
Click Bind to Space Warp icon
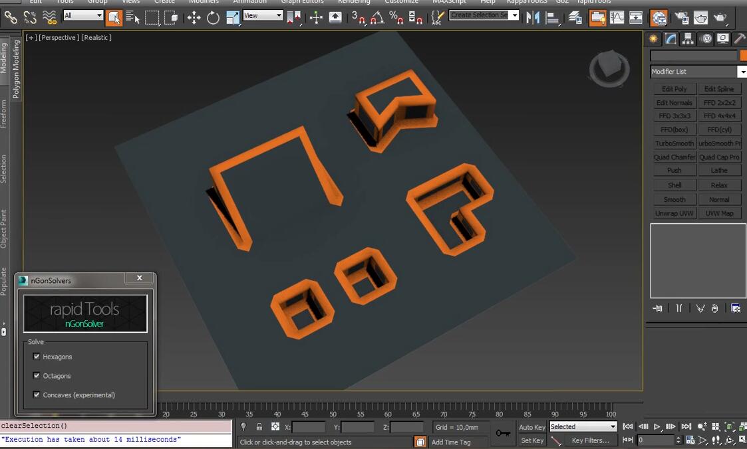point(49,18)
